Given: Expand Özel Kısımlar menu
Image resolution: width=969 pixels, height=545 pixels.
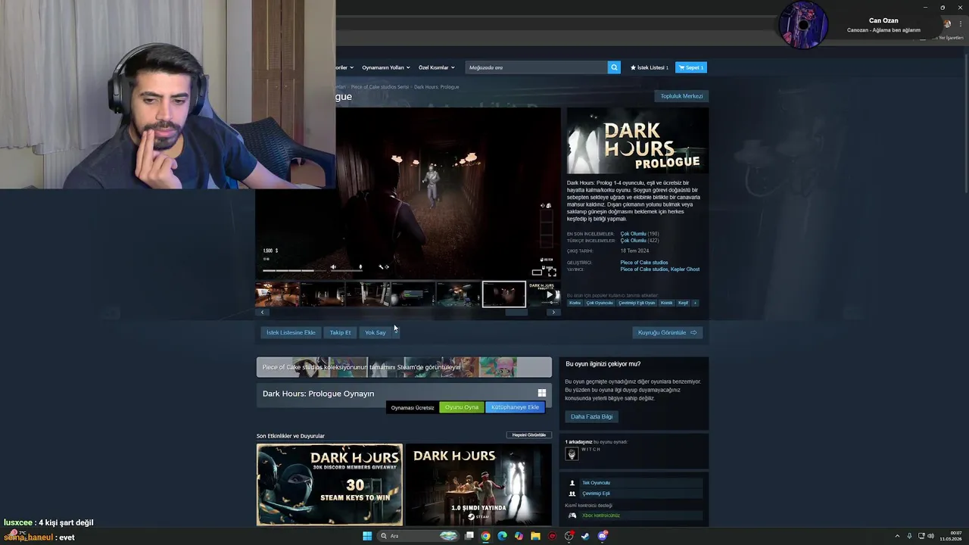Looking at the screenshot, I should coord(436,67).
